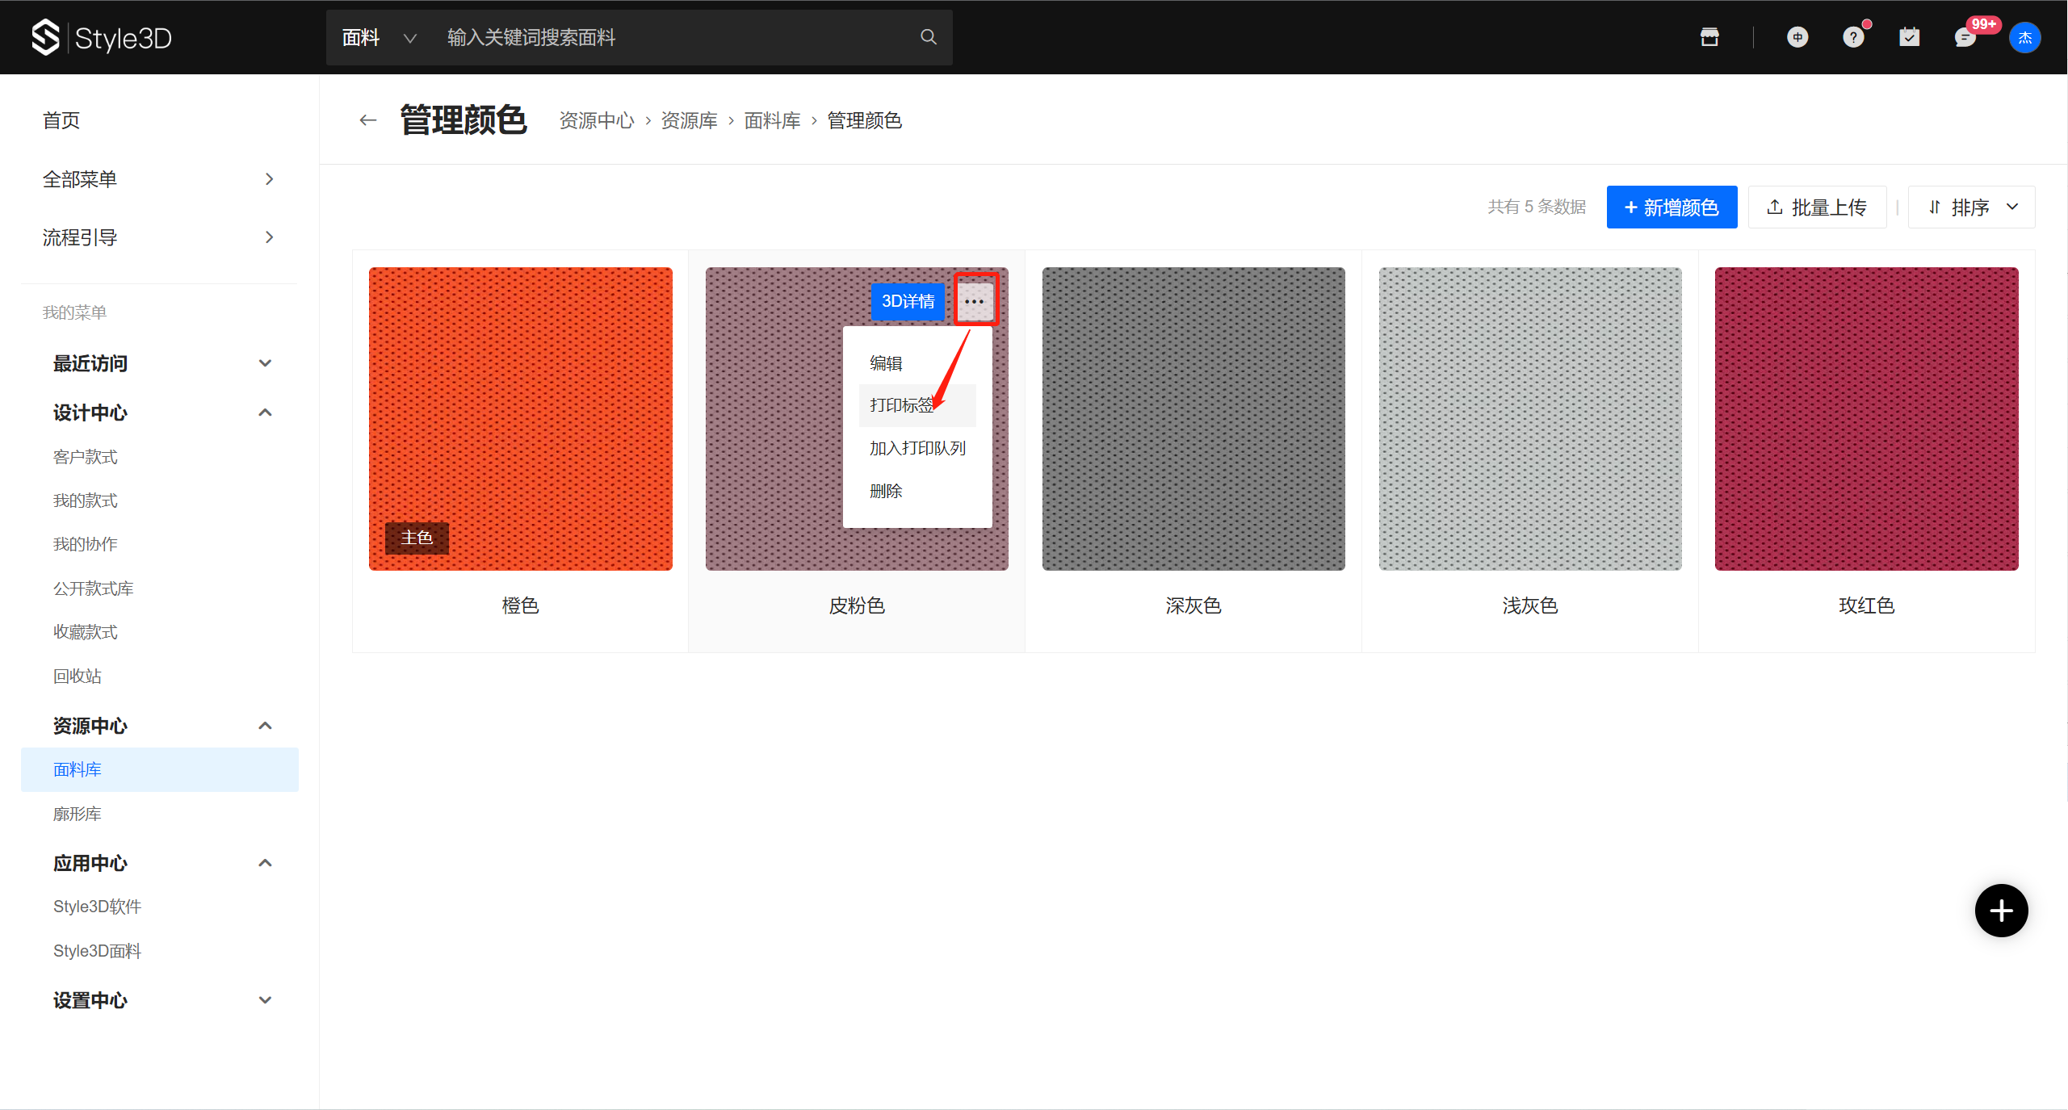Click the 批量上传 button
Viewport: 2068px width, 1110px height.
(x=1817, y=207)
